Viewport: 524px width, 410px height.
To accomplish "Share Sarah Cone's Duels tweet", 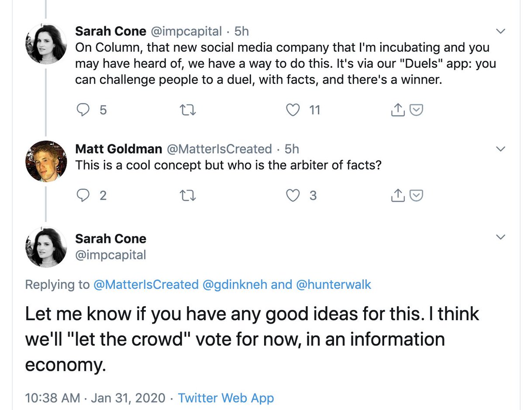I will tap(396, 110).
